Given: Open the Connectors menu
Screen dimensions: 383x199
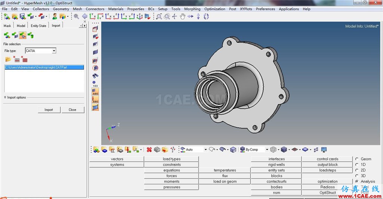Looking at the screenshot, I should coord(95,9).
